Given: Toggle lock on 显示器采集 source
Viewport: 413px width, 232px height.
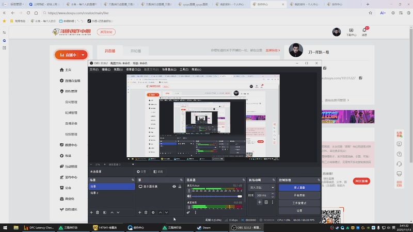Looking at the screenshot, I should tap(180, 187).
